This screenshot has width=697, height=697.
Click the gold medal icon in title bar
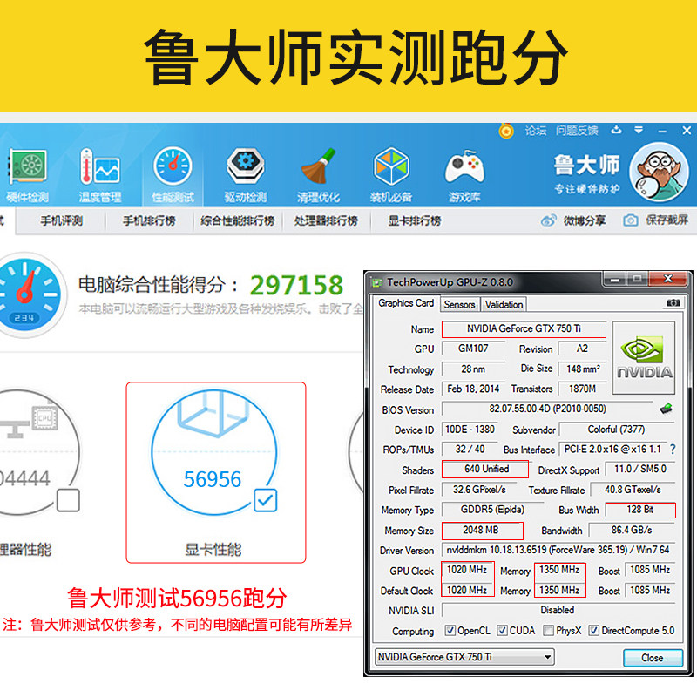point(506,131)
